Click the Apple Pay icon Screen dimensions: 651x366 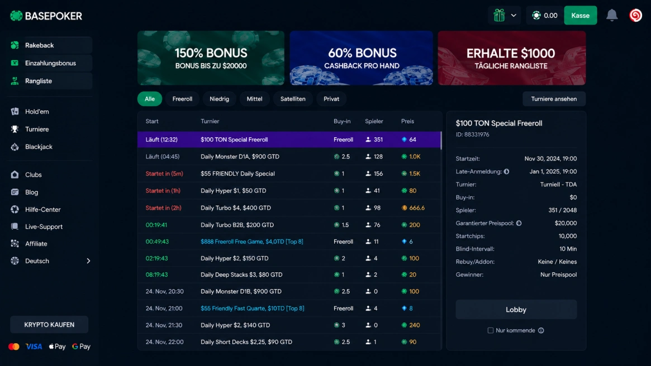[58, 346]
